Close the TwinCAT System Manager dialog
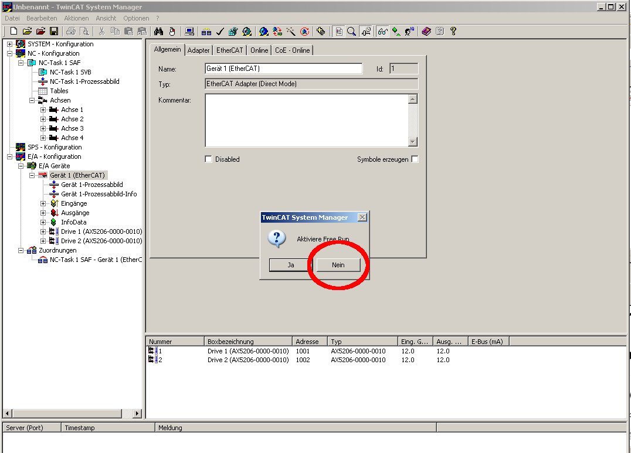Screen dimensions: 631x453 tap(362, 217)
